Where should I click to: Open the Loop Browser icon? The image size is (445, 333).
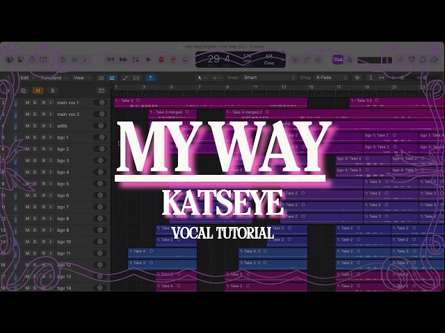(423, 60)
